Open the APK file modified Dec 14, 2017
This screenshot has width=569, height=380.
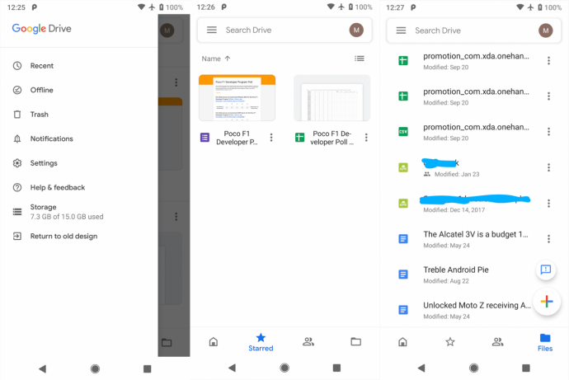[x=474, y=204]
